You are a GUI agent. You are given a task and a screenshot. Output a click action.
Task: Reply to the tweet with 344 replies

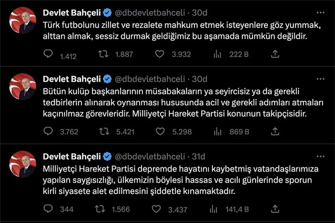pos(48,209)
